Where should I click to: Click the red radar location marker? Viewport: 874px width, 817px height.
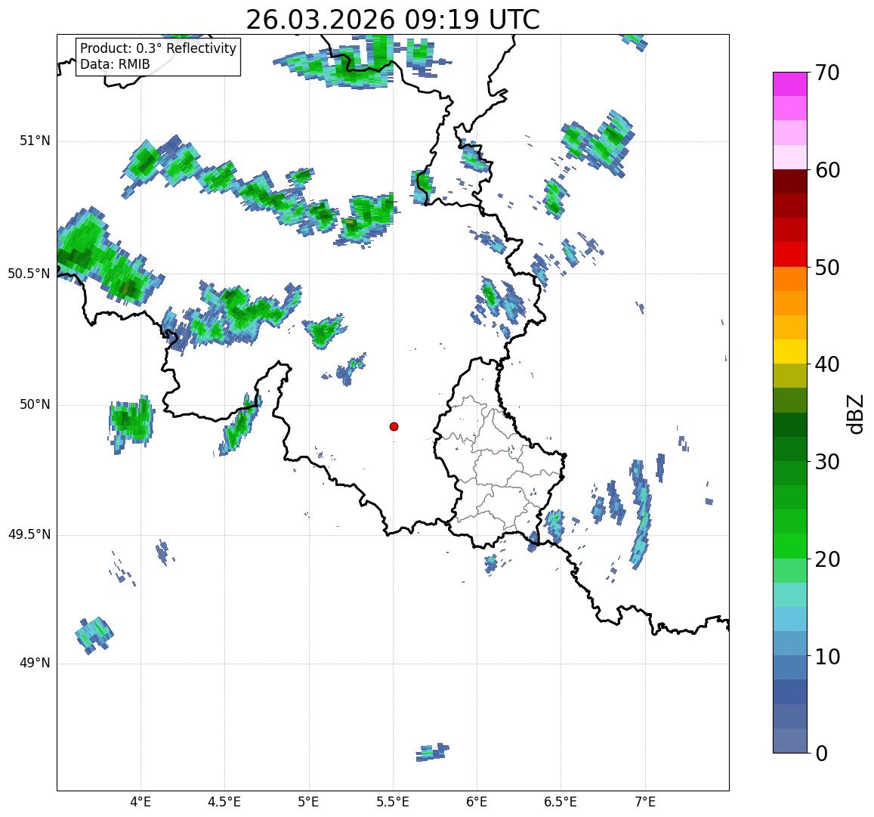tap(394, 426)
